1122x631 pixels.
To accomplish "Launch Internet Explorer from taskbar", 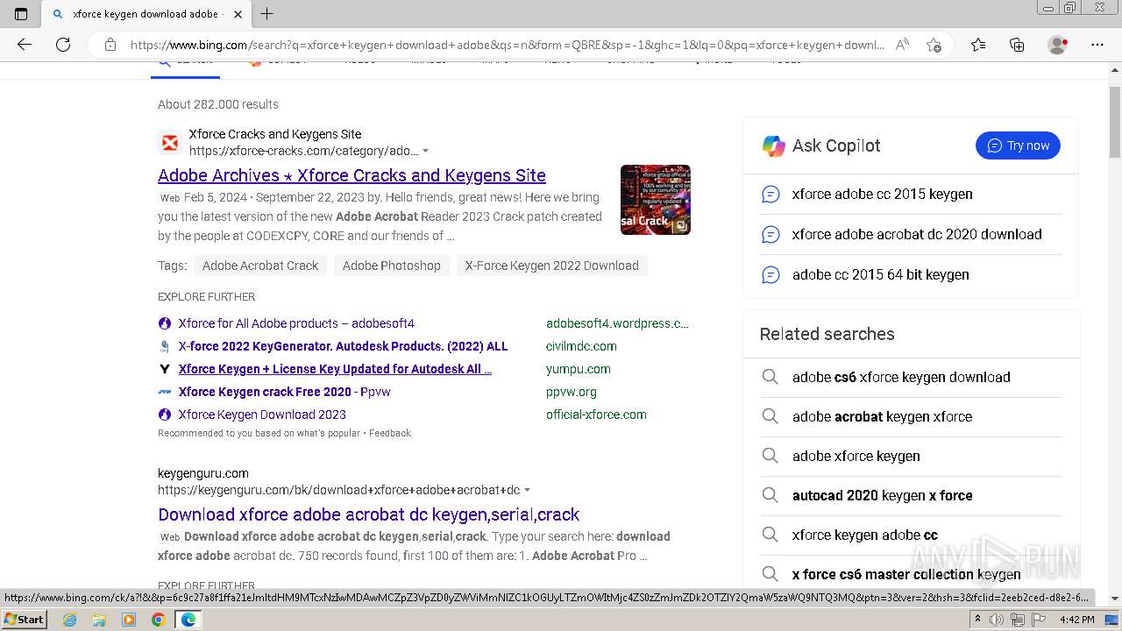I will click(70, 620).
